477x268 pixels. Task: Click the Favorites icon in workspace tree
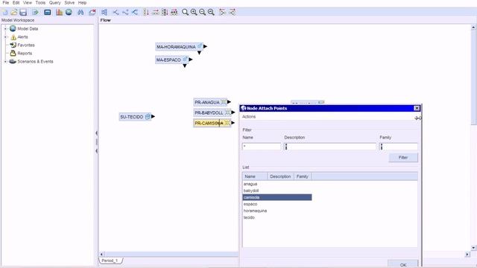[x=13, y=45]
